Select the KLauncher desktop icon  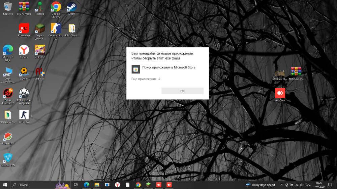[24, 30]
